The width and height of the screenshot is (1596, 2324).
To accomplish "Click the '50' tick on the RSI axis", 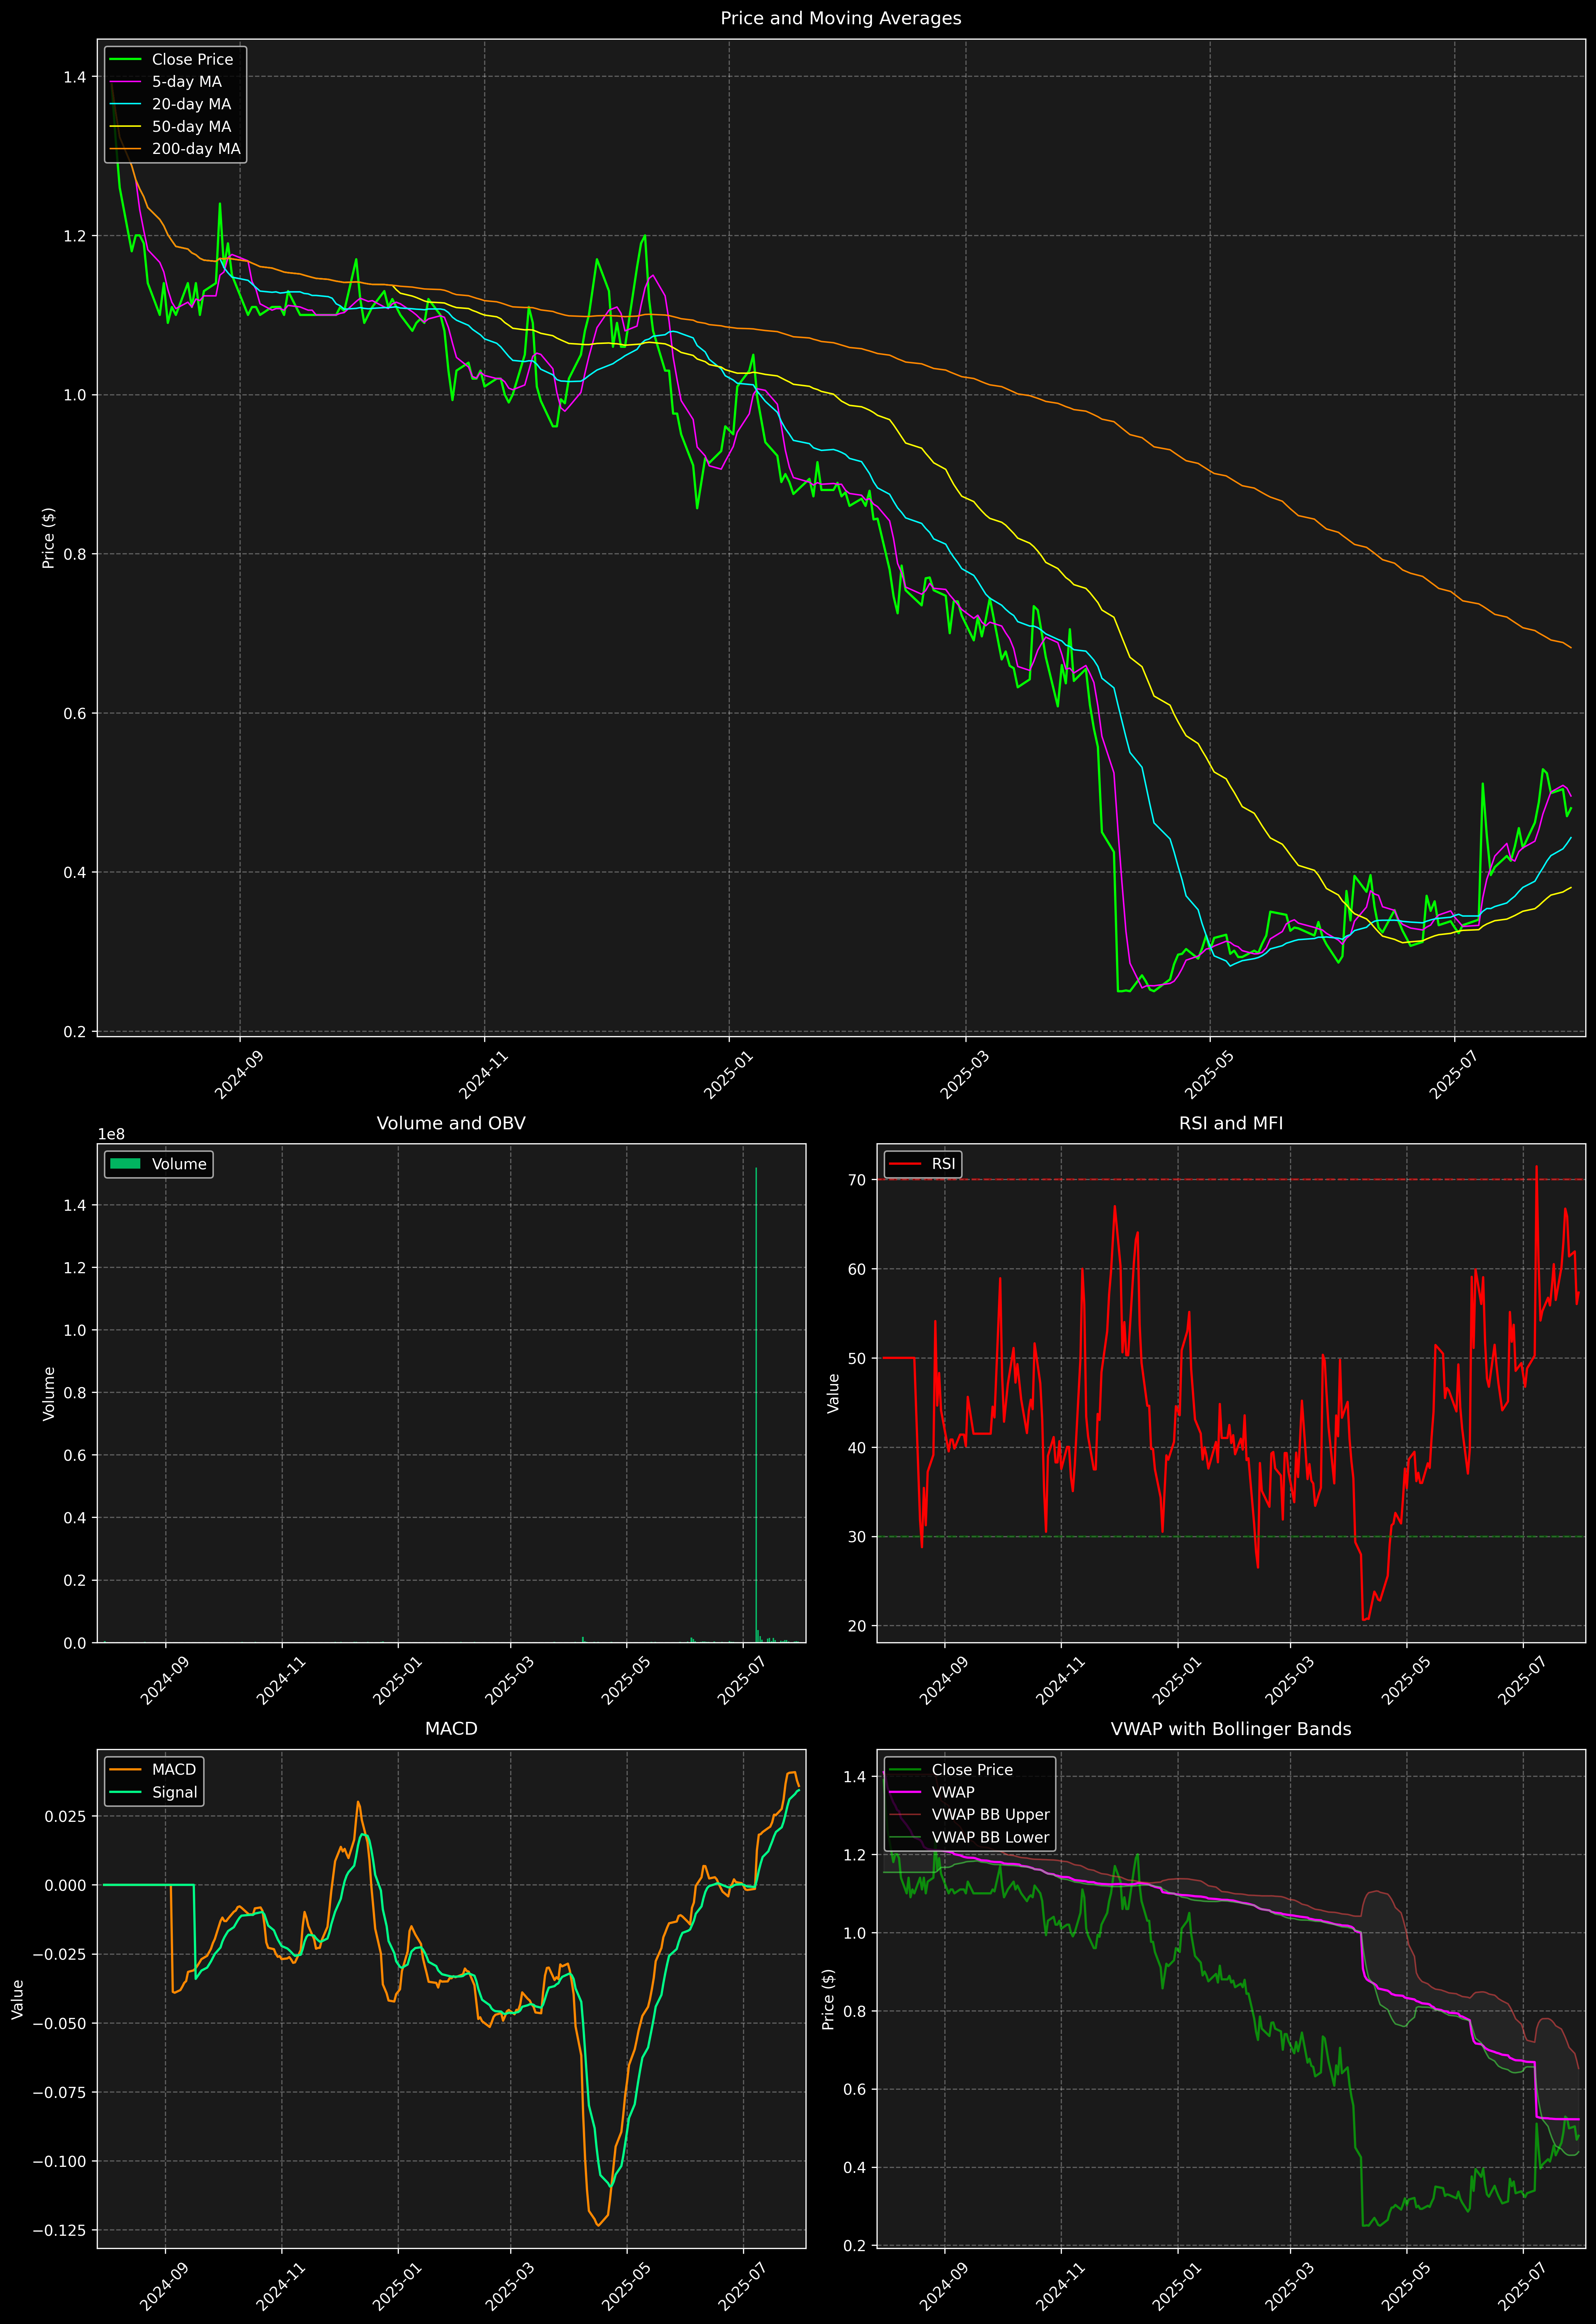I will coord(857,1358).
